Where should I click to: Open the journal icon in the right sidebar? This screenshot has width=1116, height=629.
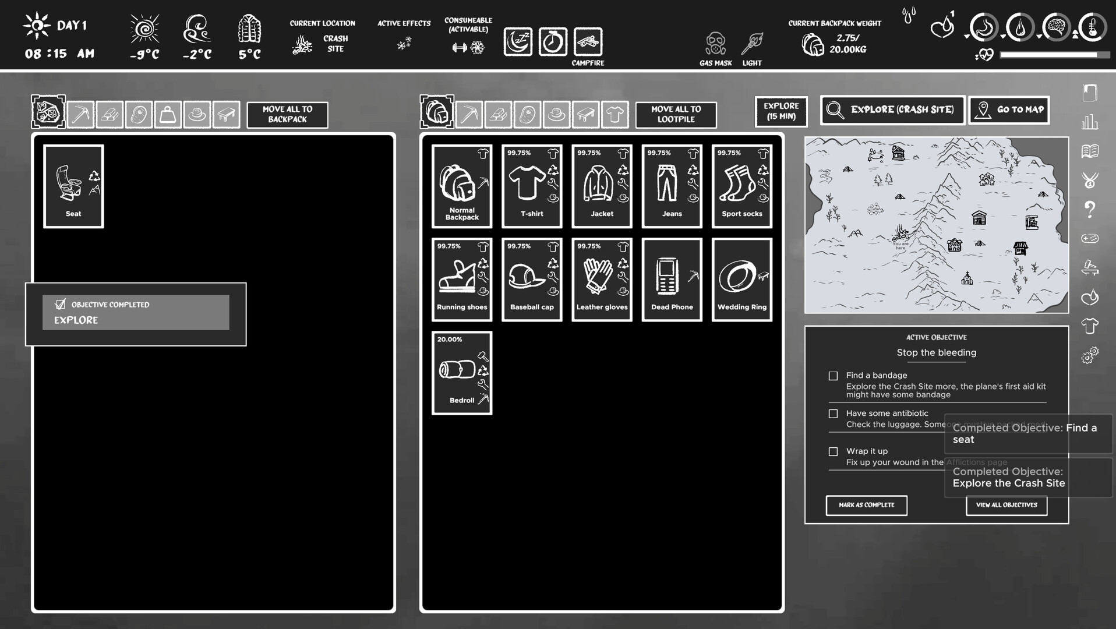click(1090, 94)
